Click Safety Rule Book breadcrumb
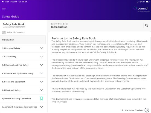Image resolution: width=151 pixels, height=113 pixels. (x=60, y=24)
